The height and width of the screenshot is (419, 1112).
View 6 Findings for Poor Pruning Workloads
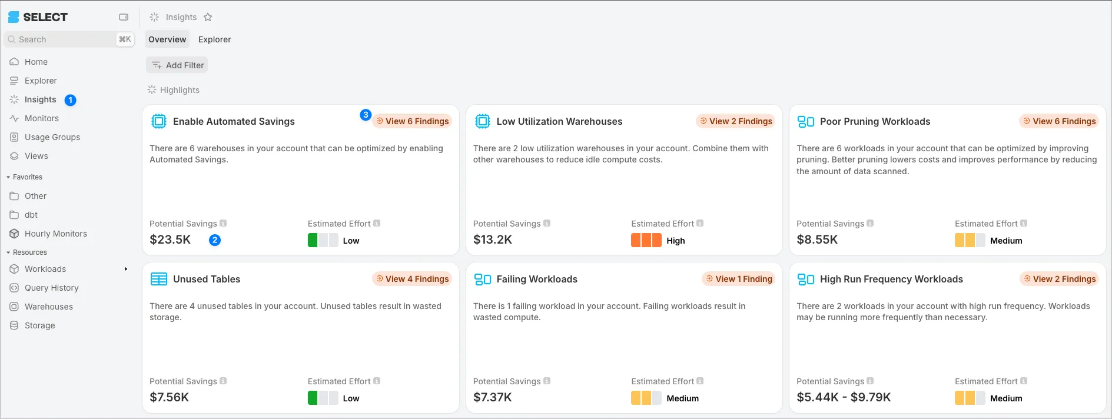coord(1059,121)
